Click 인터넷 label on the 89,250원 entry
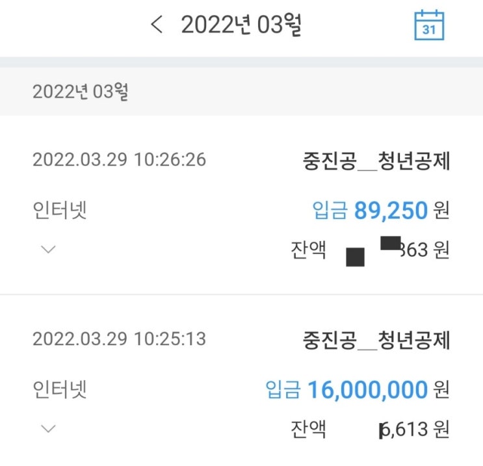The height and width of the screenshot is (466, 483). [60, 211]
